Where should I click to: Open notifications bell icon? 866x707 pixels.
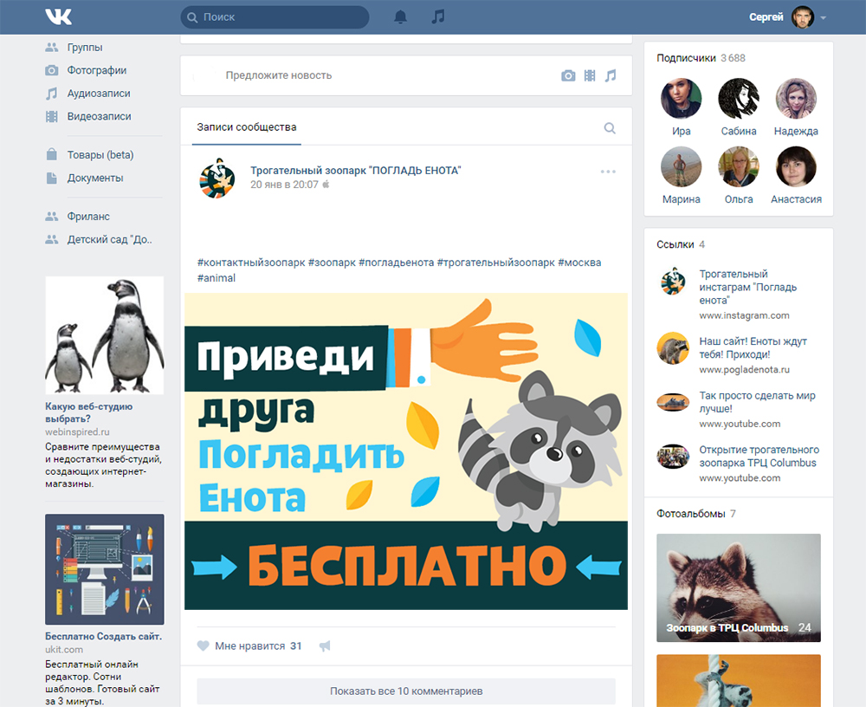tap(400, 16)
